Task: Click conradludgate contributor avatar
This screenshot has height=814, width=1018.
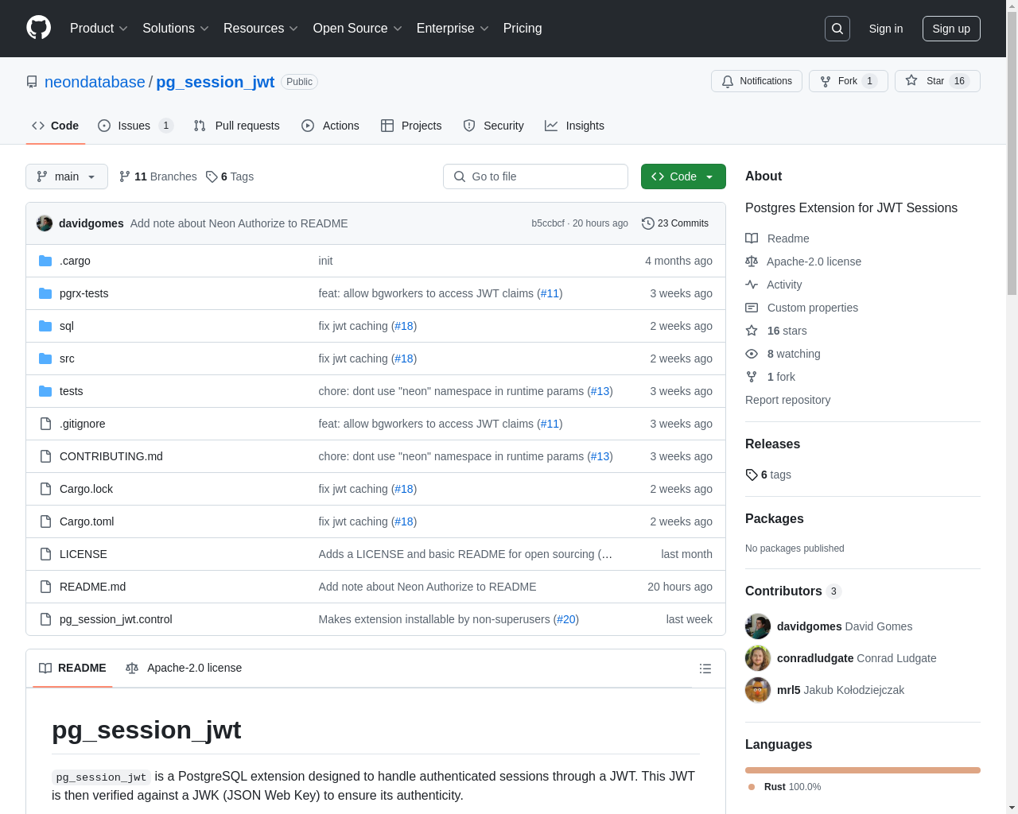Action: pos(758,658)
